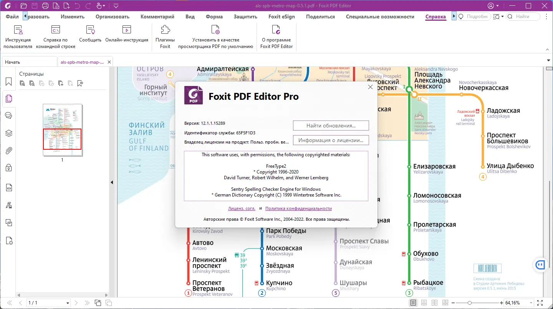This screenshot has width=553, height=309.
Task: Close the About Foxit PDF Editor Pro dialog
Action: point(370,87)
